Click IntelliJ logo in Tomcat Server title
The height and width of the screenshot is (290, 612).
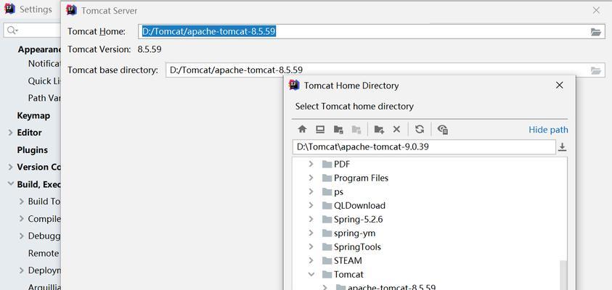71,10
